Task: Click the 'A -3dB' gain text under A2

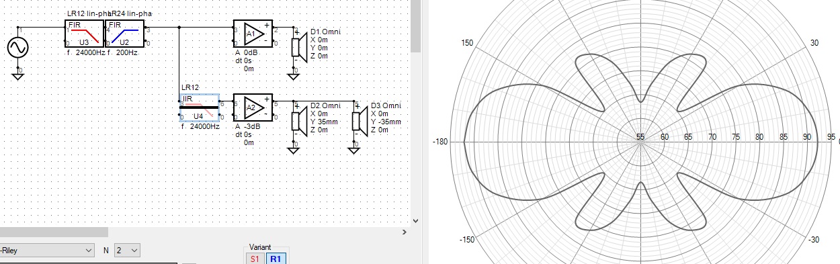Action: [248, 126]
